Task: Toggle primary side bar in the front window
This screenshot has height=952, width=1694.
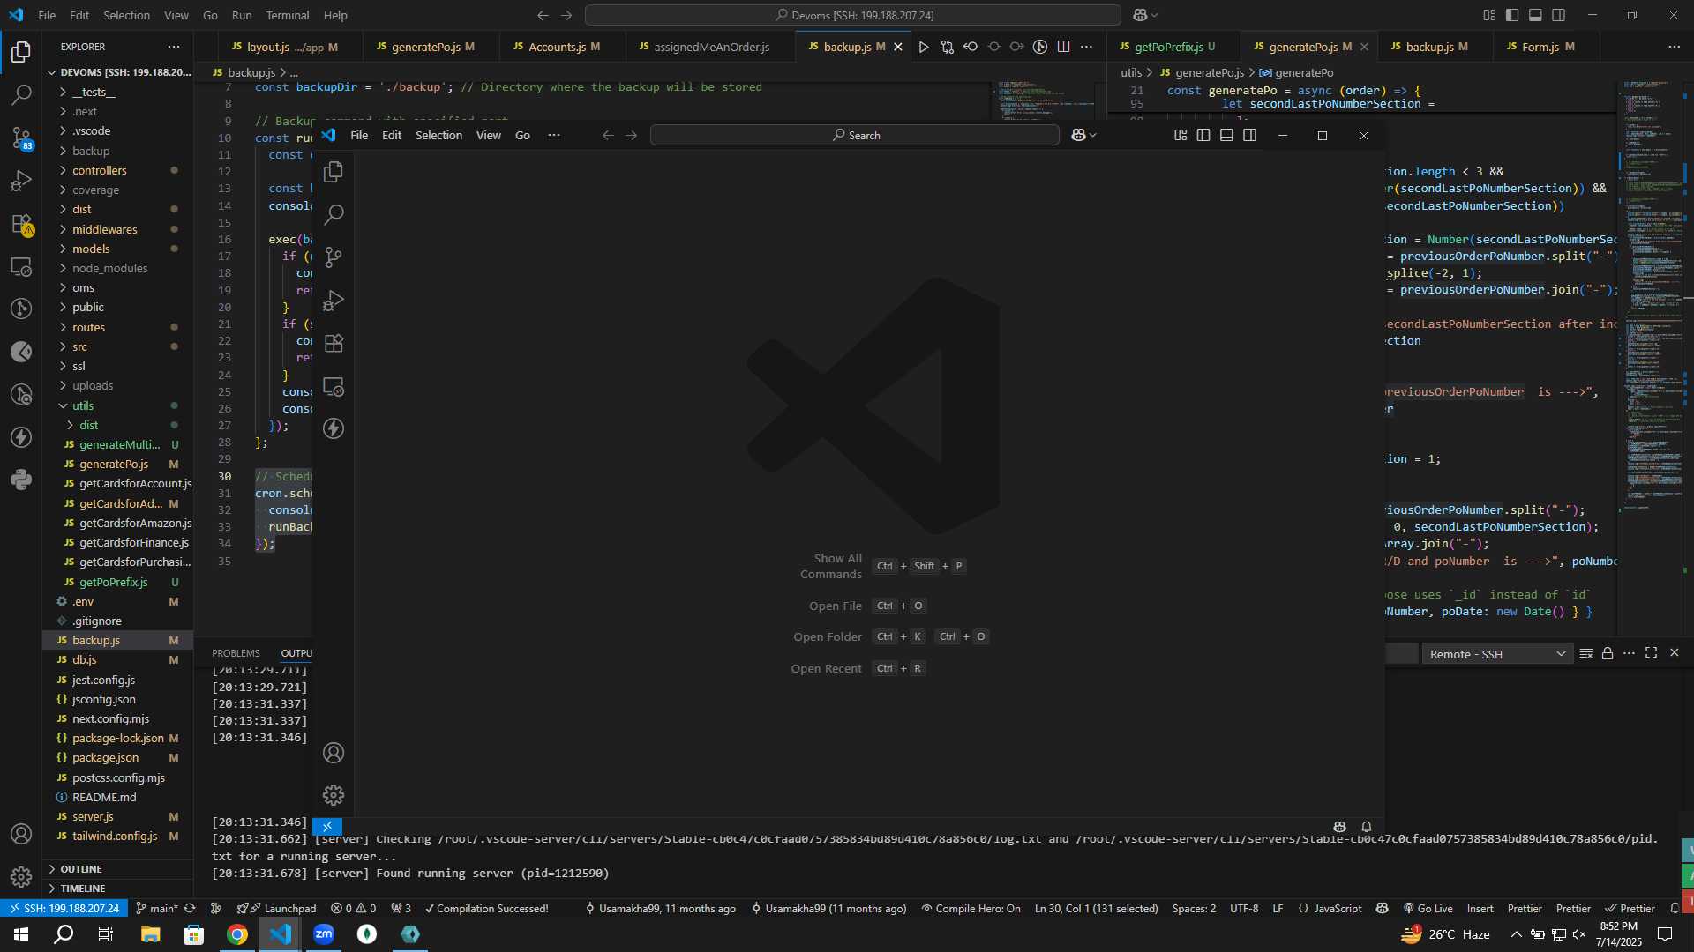Action: tap(1203, 135)
